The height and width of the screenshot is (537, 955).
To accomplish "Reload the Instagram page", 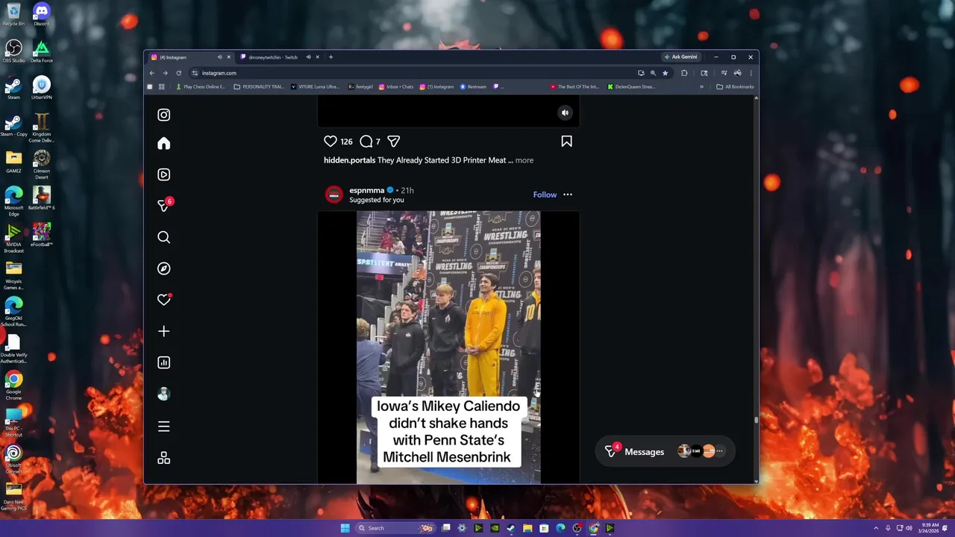I will (x=178, y=72).
